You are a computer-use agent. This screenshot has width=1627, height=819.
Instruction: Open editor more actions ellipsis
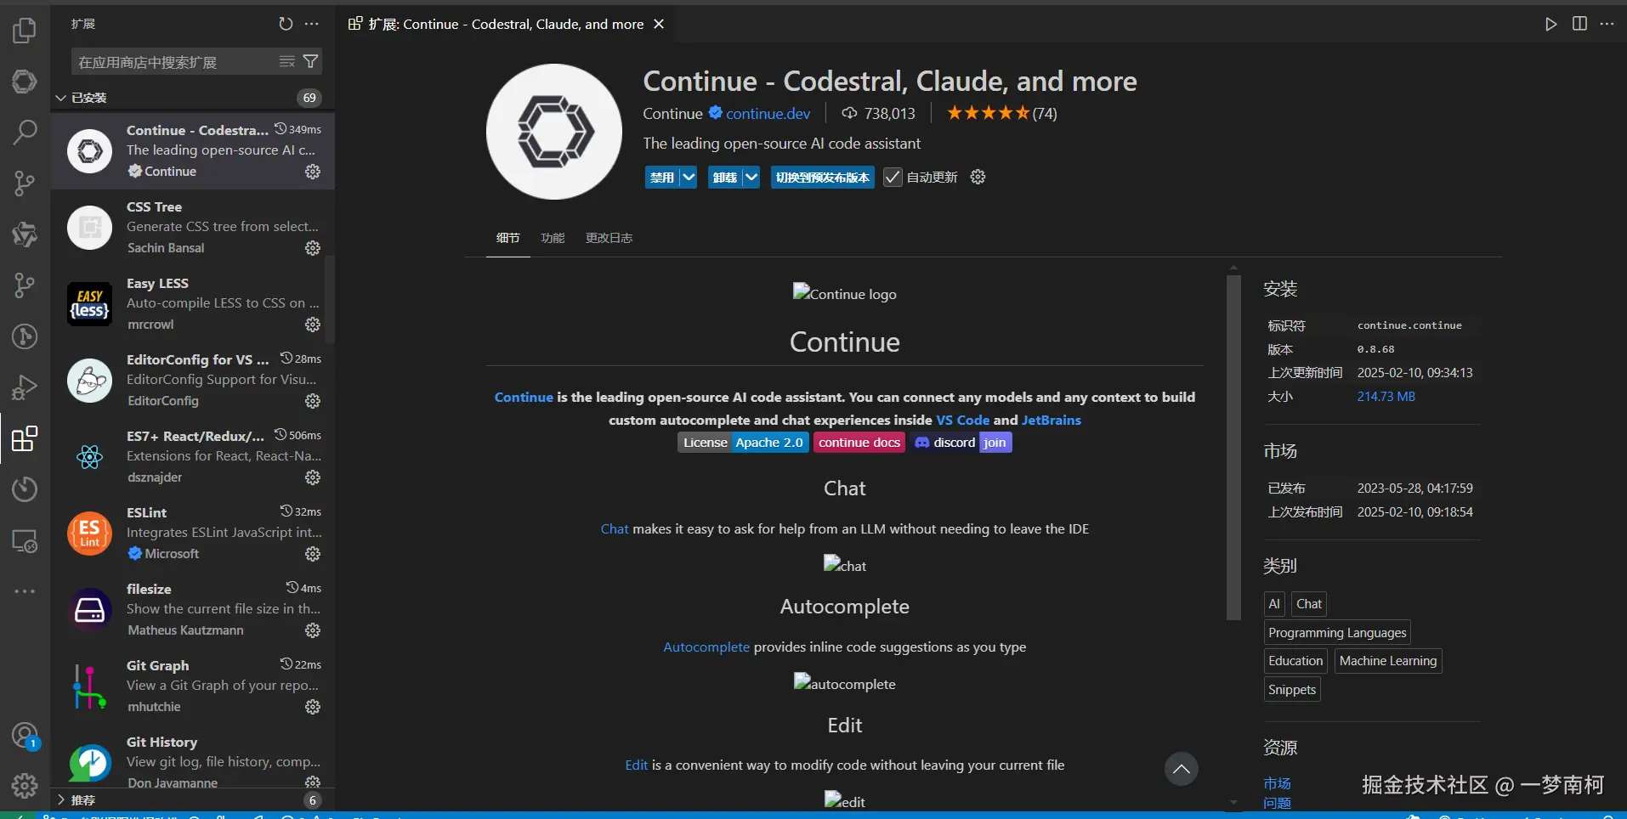(x=1607, y=24)
